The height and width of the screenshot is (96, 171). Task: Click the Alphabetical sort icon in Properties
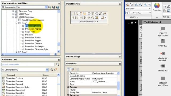tap(73, 69)
